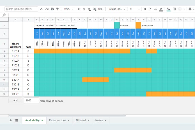Focus the Search the menus box

coord(21,9)
